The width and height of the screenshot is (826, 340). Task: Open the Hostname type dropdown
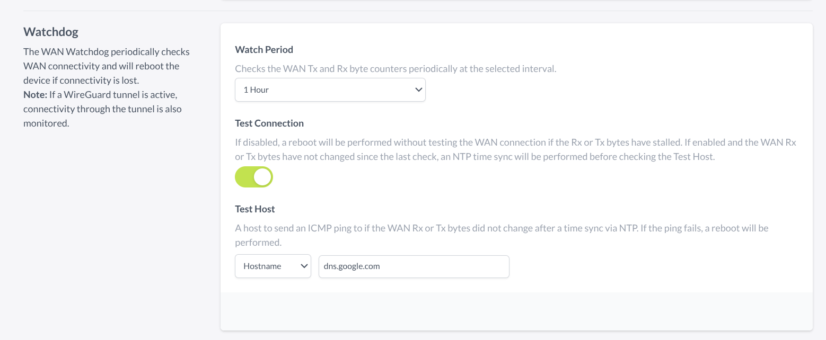[273, 266]
